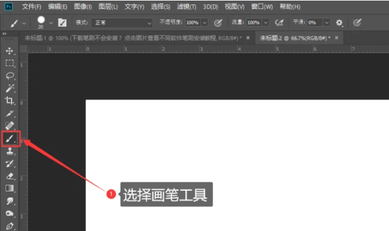Click the Photoshop Ps logo icon

point(9,7)
